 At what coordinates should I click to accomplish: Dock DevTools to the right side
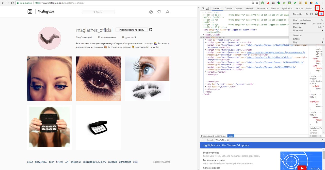tap(321, 14)
